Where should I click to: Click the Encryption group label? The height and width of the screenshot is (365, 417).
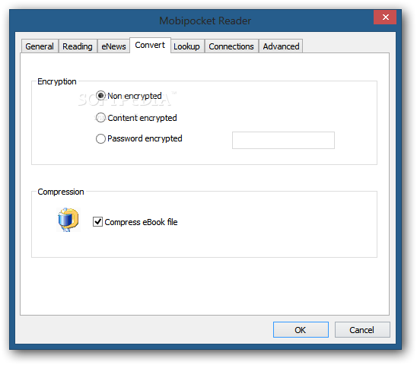[57, 81]
